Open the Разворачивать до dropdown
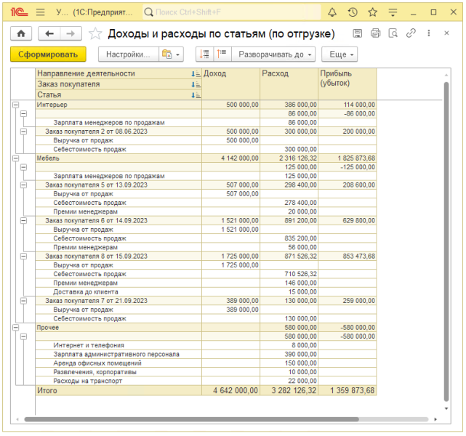Screen dimensions: 466x436 coord(276,54)
